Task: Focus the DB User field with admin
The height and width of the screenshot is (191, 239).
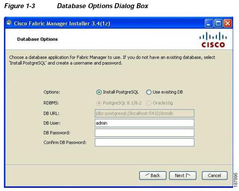Action: (145, 123)
